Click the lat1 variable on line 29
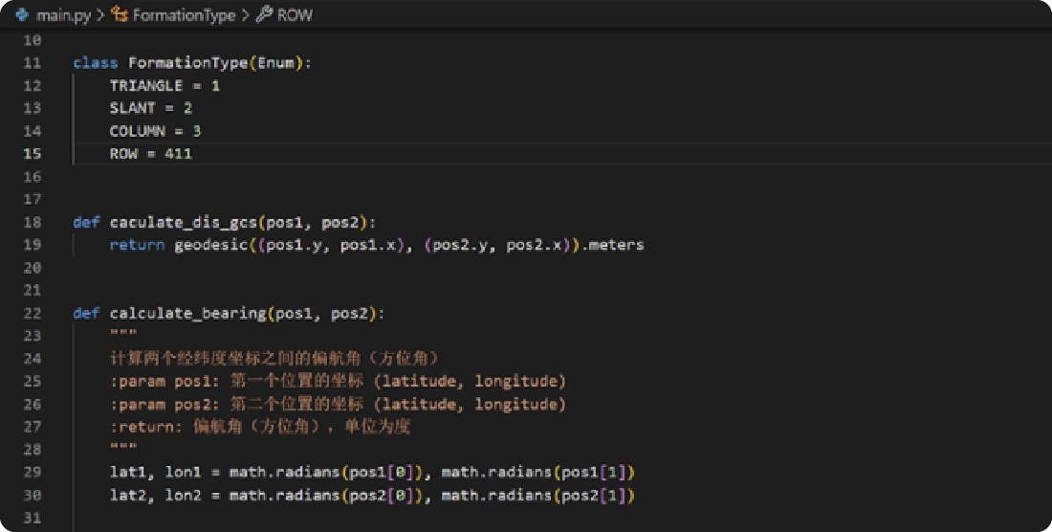The image size is (1052, 532). [125, 473]
